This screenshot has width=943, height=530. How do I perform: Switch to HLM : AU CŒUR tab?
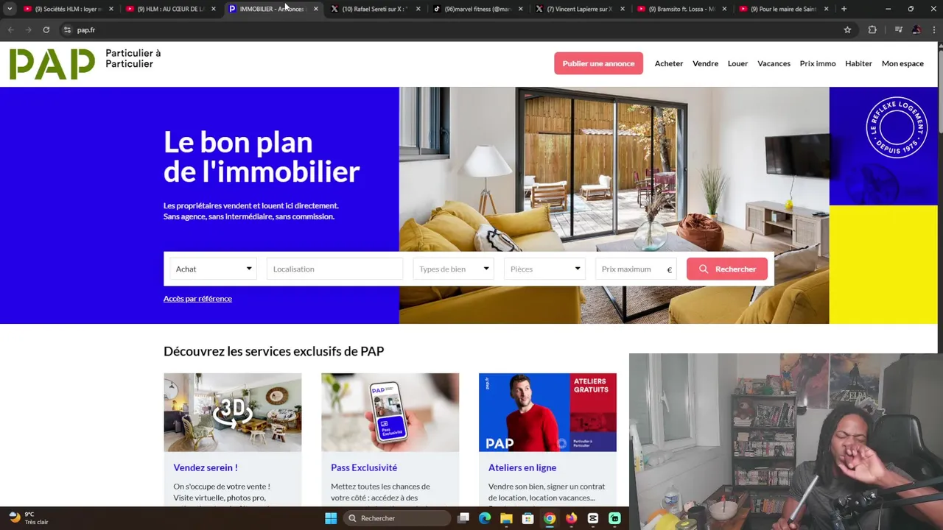tap(169, 9)
